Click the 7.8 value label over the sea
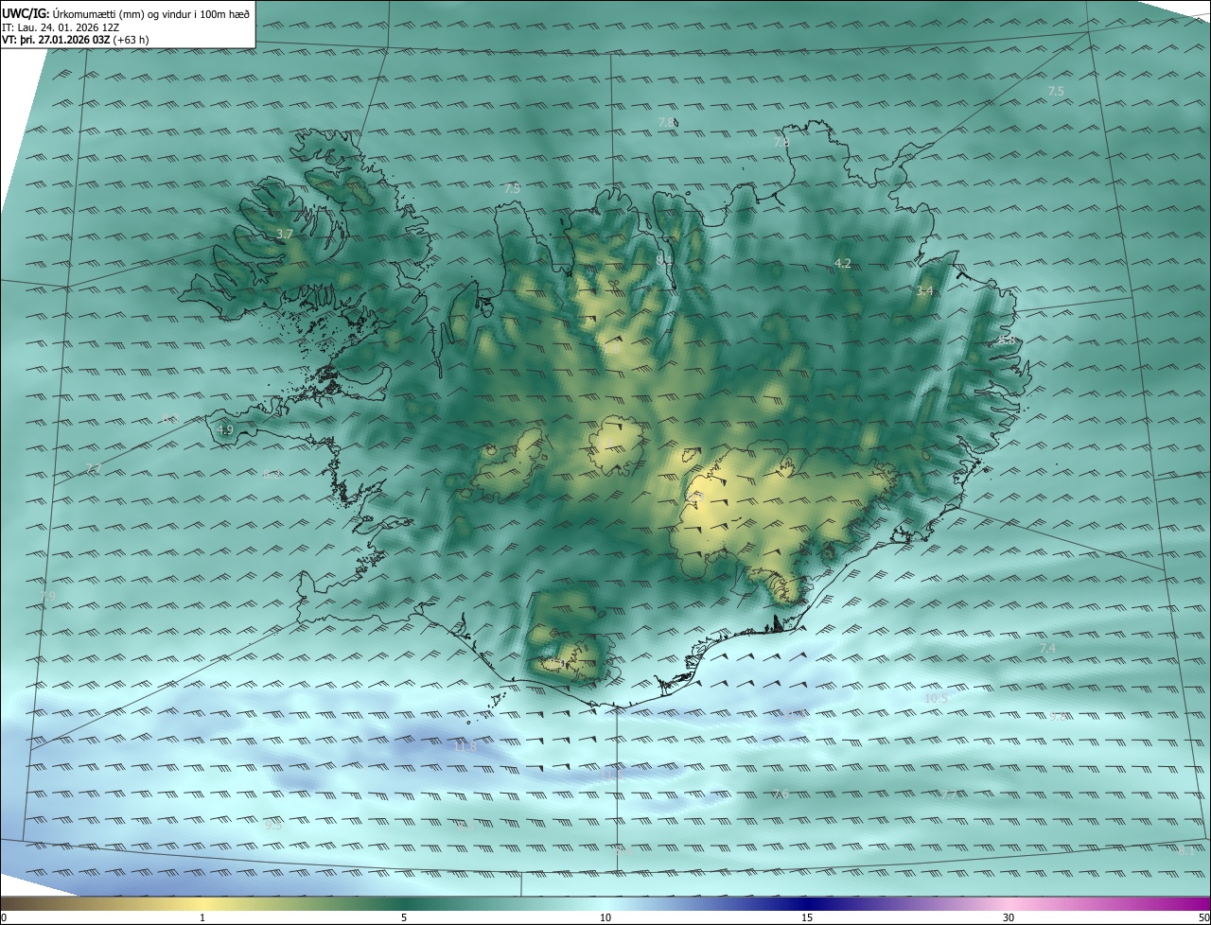This screenshot has height=925, width=1211. point(666,123)
